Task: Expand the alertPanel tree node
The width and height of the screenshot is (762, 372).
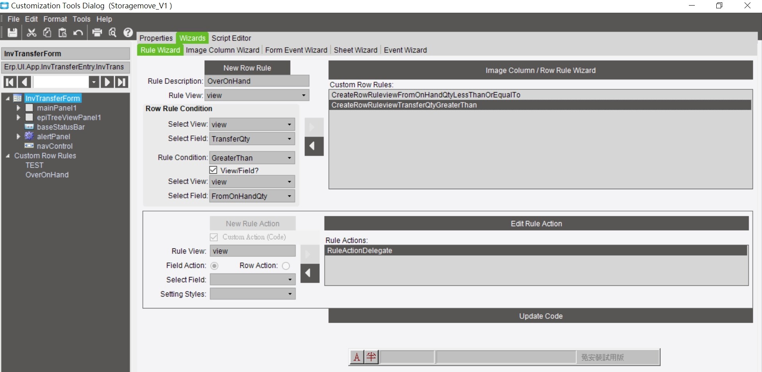Action: (x=18, y=136)
